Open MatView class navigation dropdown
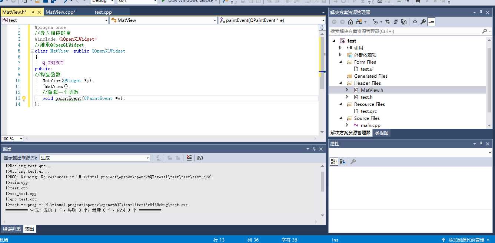 [x=215, y=20]
